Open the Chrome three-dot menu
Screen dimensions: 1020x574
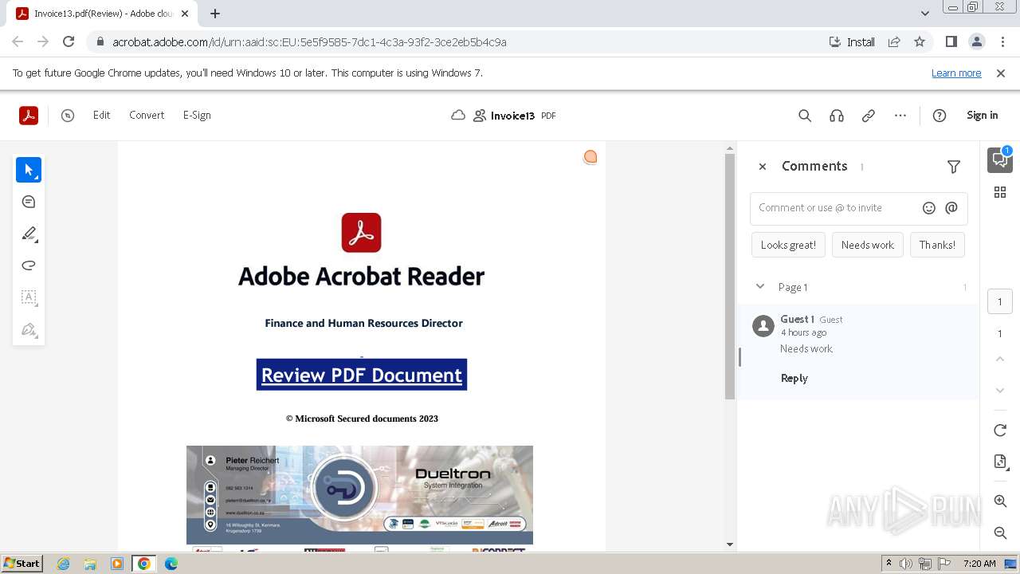click(x=1002, y=42)
